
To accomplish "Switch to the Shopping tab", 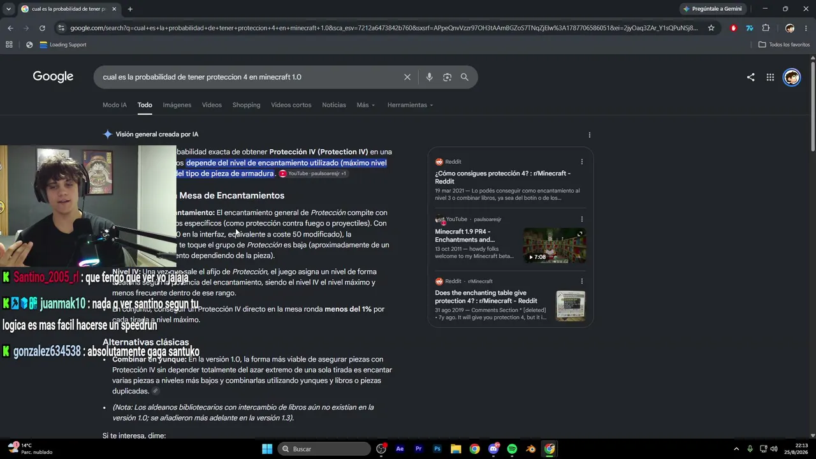I will point(246,105).
